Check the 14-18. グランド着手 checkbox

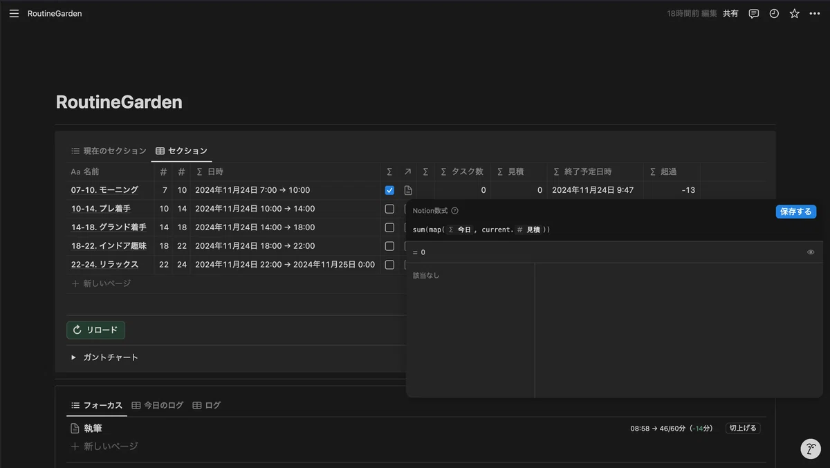pyautogui.click(x=389, y=227)
